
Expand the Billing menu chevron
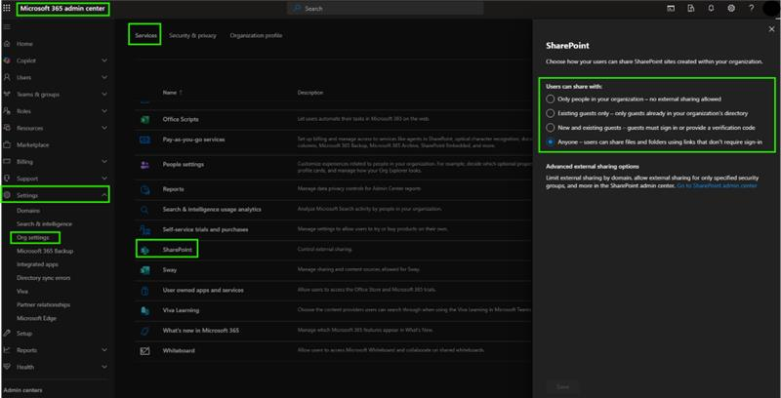[104, 162]
